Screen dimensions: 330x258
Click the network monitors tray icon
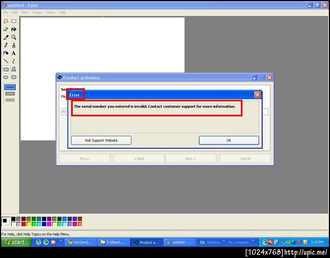tap(276, 242)
